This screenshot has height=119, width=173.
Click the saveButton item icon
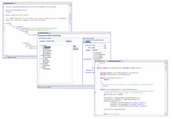[44, 52]
